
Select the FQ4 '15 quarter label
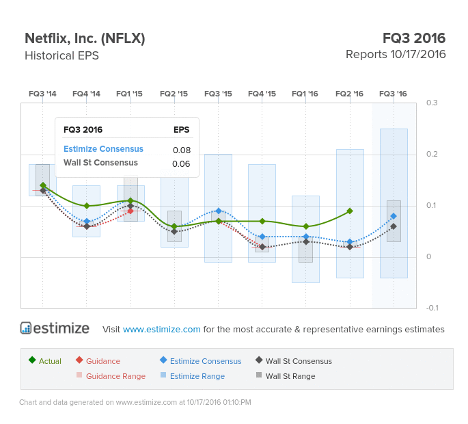click(262, 94)
